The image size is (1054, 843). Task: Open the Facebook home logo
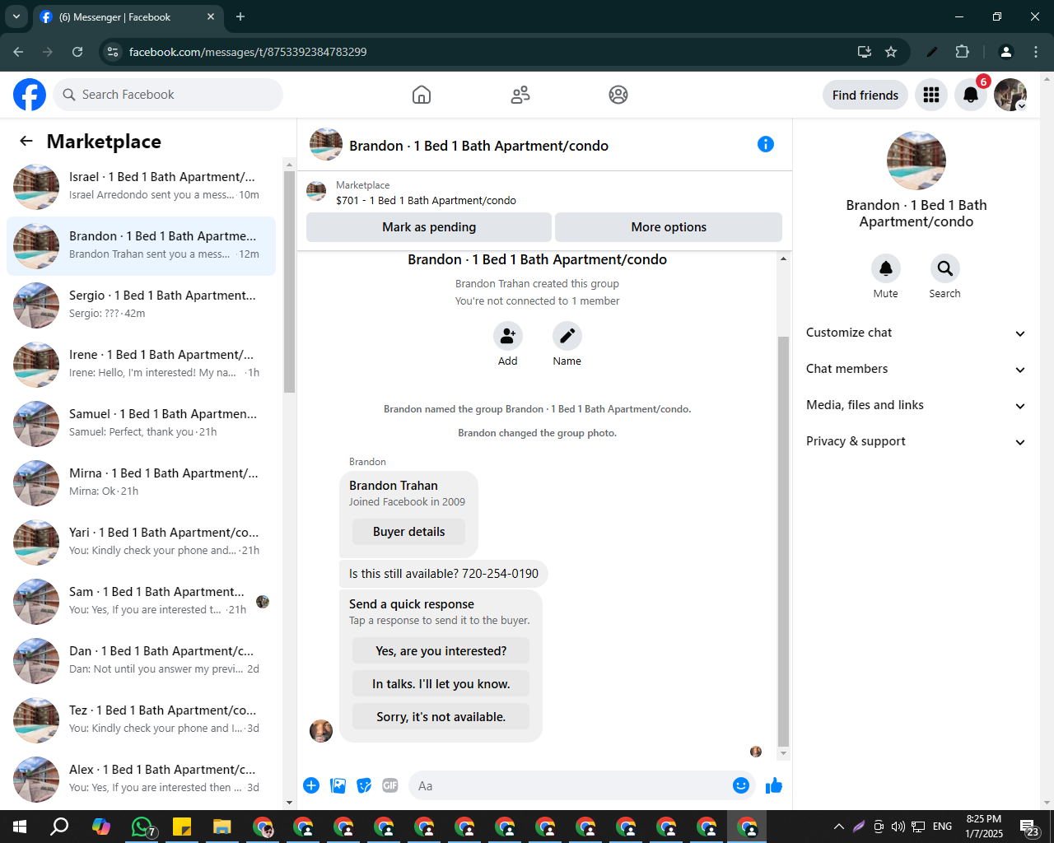point(30,95)
